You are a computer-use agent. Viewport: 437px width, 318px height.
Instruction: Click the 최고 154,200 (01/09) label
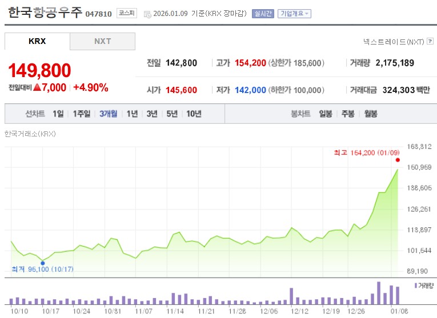point(367,152)
